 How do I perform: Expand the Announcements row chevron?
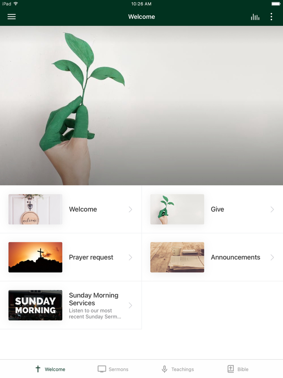pos(272,257)
